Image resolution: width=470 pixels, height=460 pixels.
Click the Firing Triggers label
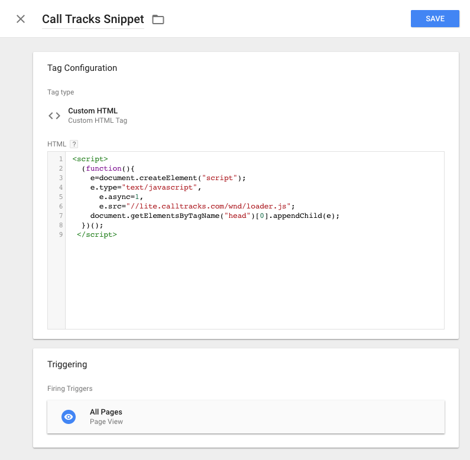click(70, 389)
